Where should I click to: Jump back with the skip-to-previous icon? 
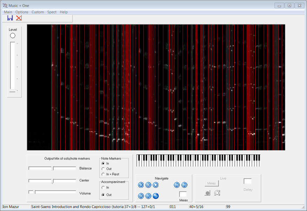[141, 196]
